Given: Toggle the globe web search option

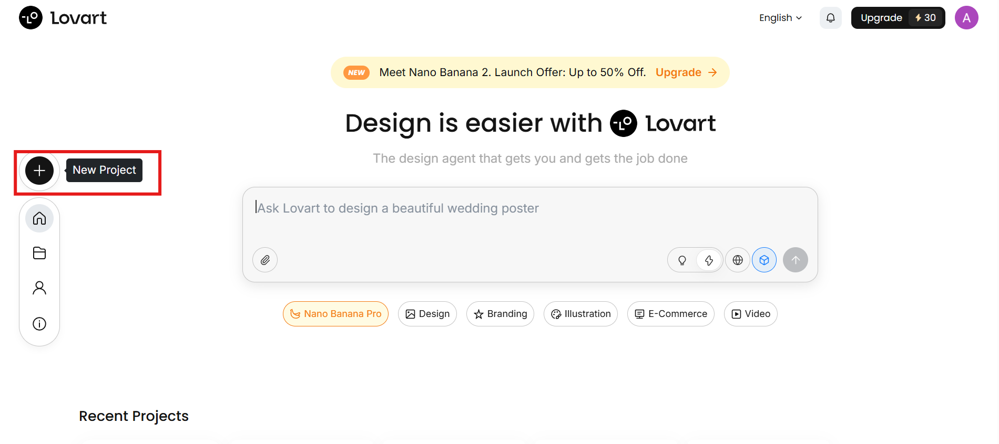Looking at the screenshot, I should tap(738, 260).
